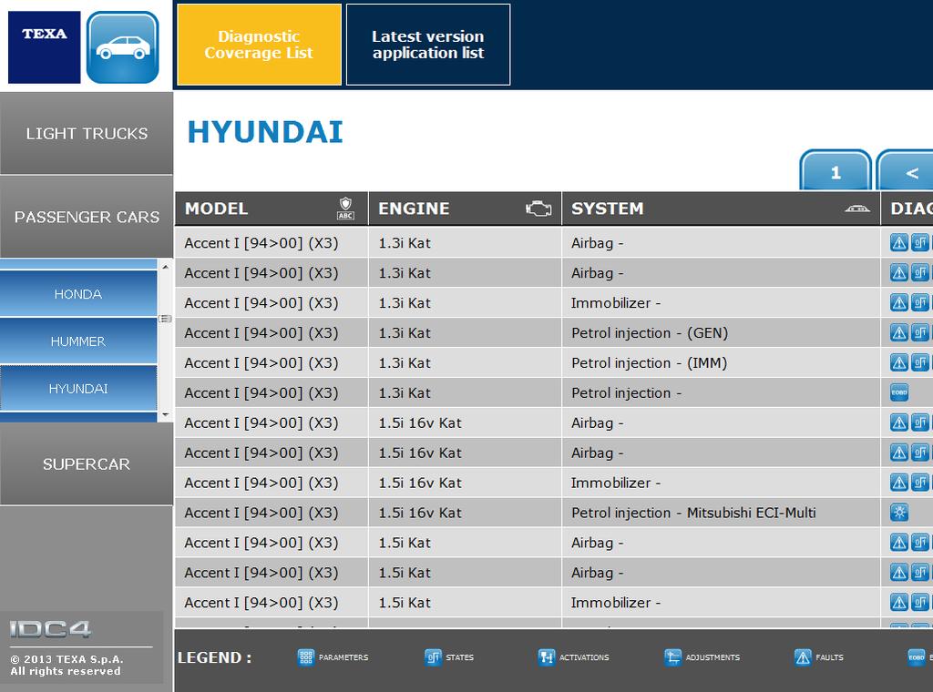This screenshot has width=933, height=692.
Task: Click the DIAG column header
Action: tap(907, 209)
